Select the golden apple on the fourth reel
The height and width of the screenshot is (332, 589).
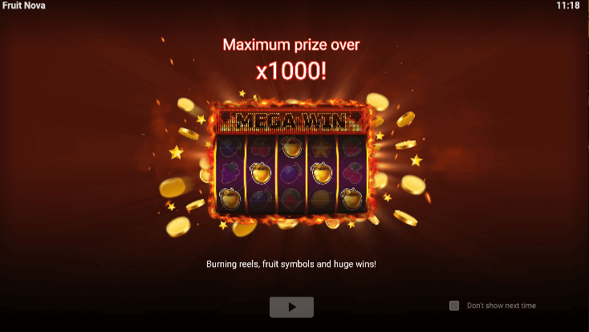322,172
